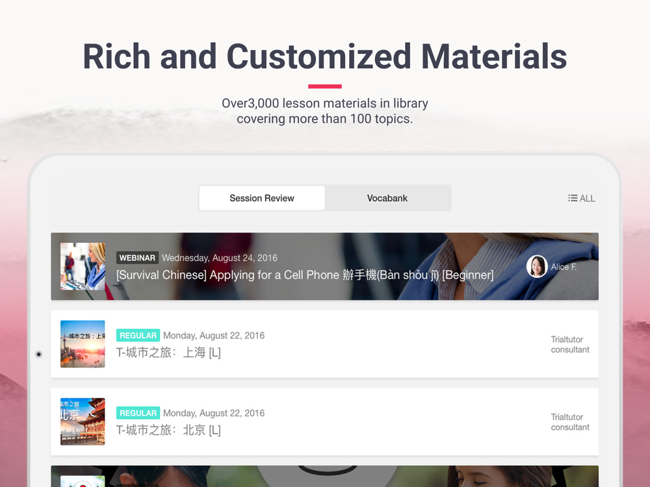Screen dimensions: 650x487
Task: Tap Alice F. tutor avatar
Action: (537, 266)
